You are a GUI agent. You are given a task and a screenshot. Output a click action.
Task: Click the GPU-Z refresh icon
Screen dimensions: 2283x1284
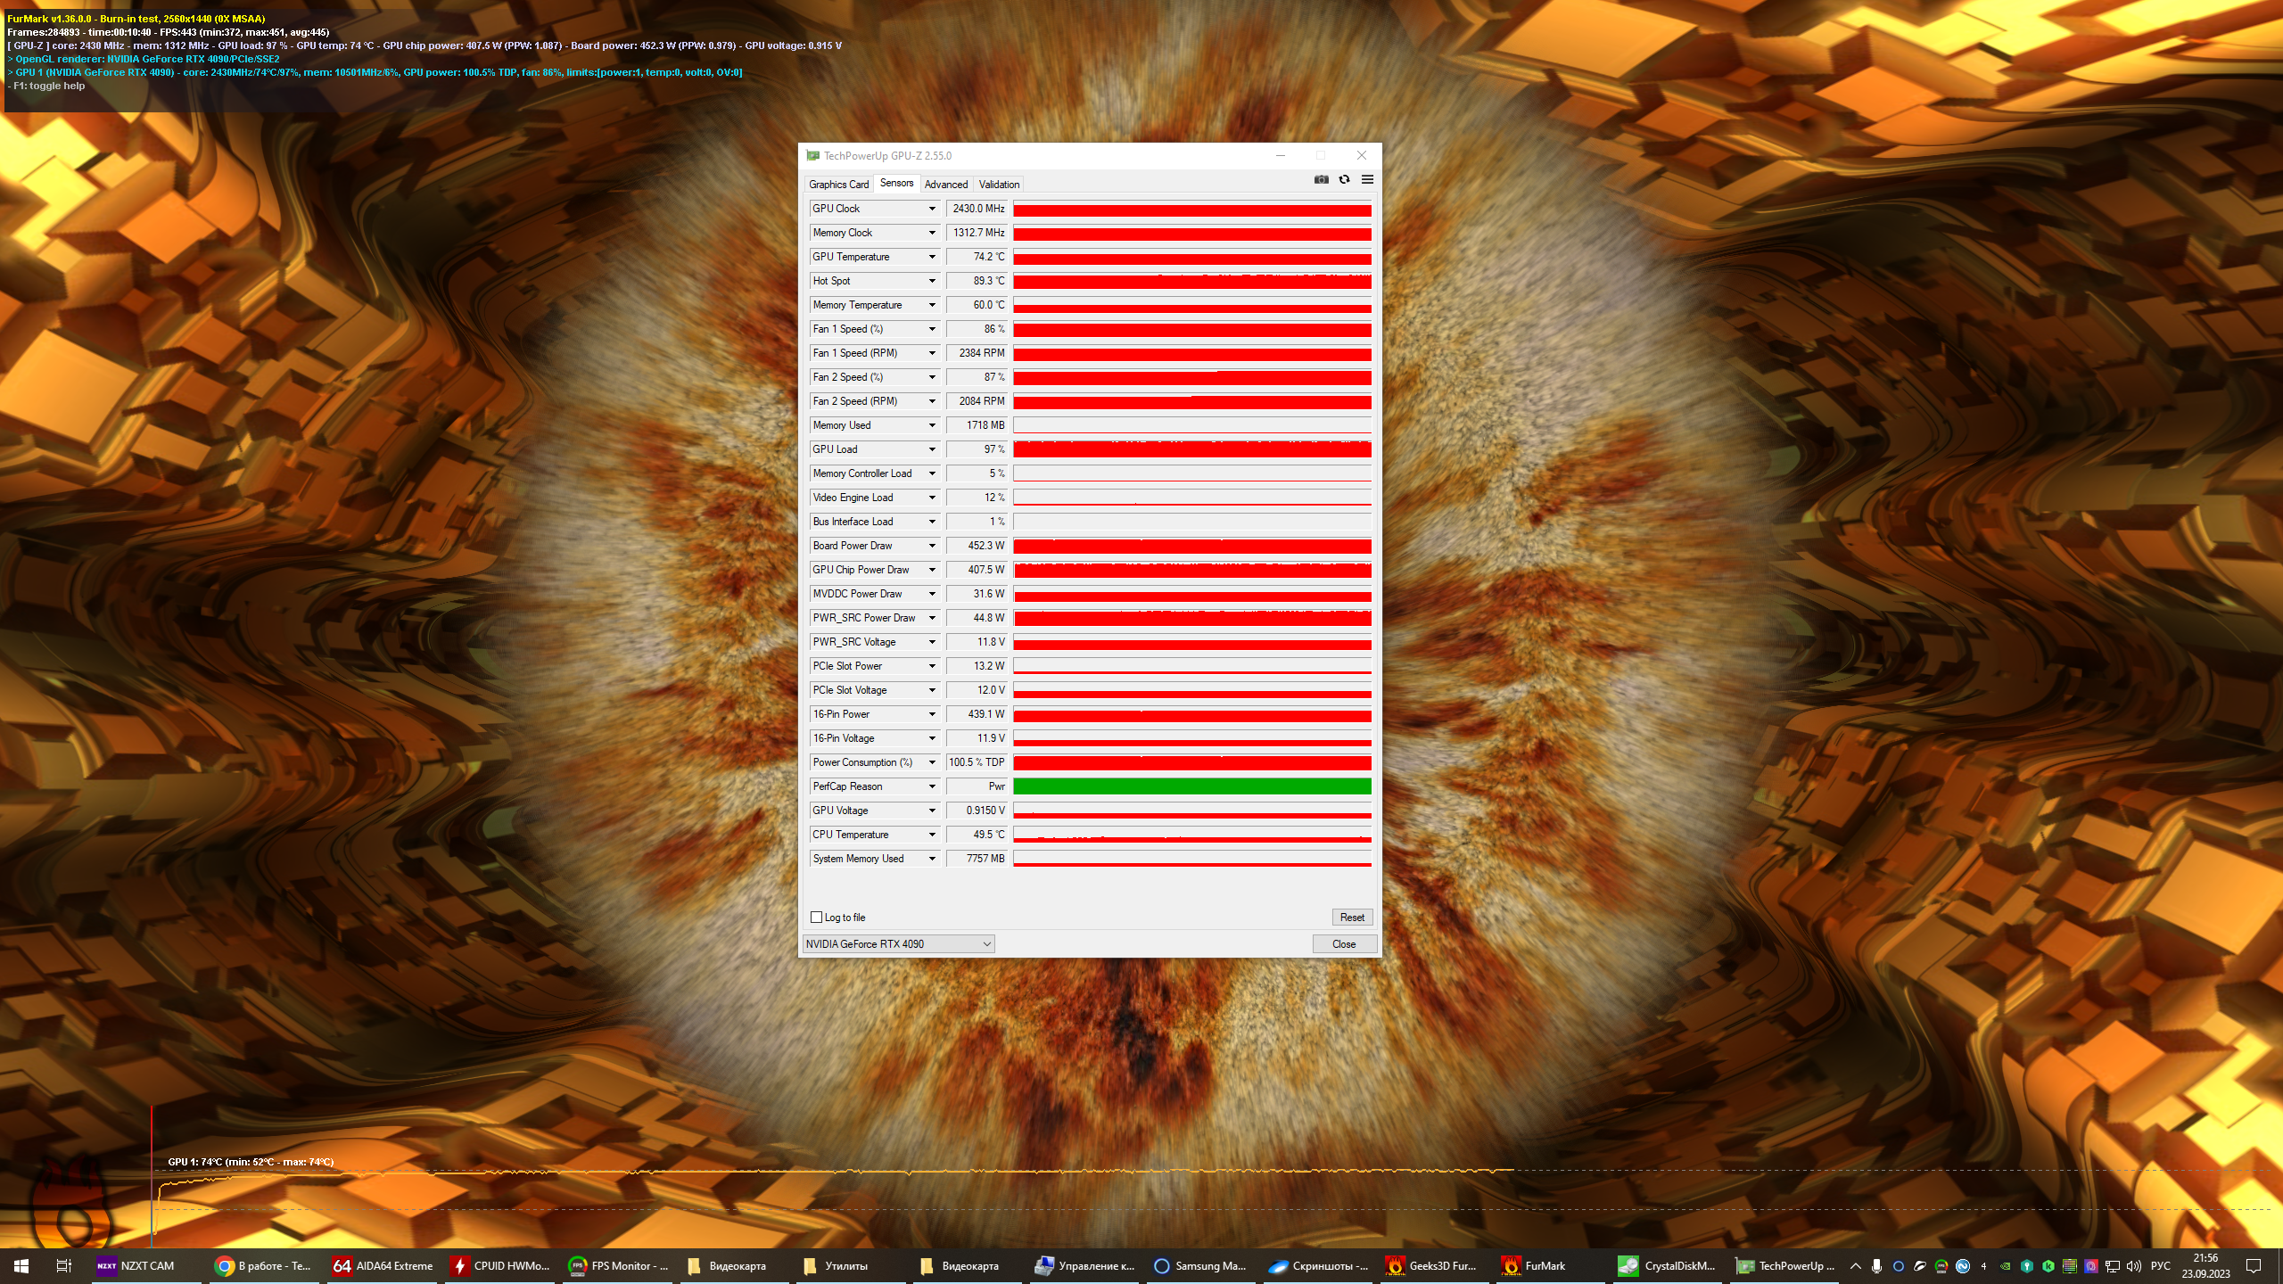[1344, 179]
